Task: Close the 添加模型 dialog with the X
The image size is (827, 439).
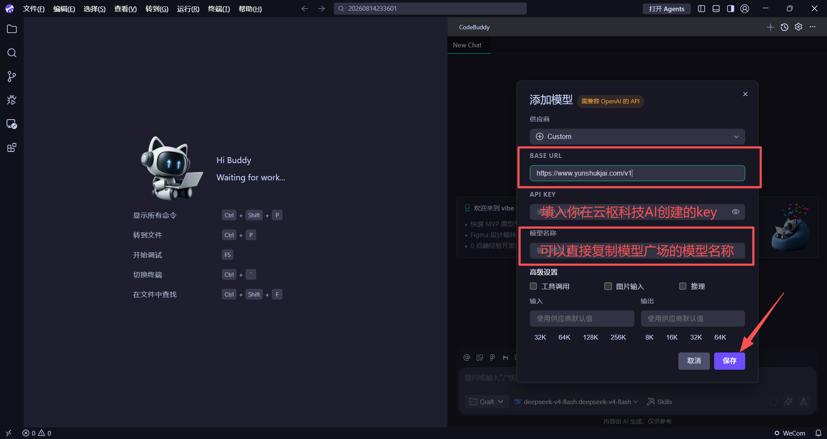Action: (745, 94)
